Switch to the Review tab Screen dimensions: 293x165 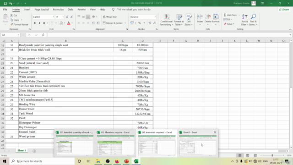(x=81, y=10)
